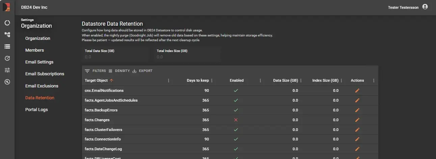Viewport: 436px width, 159px height.
Task: Click the tune sliders icon in sidebar
Action: [7, 70]
